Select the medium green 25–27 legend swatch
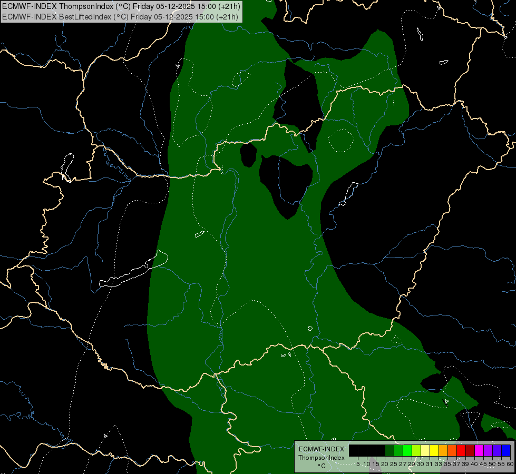Image resolution: width=516 pixels, height=474 pixels. click(x=398, y=450)
